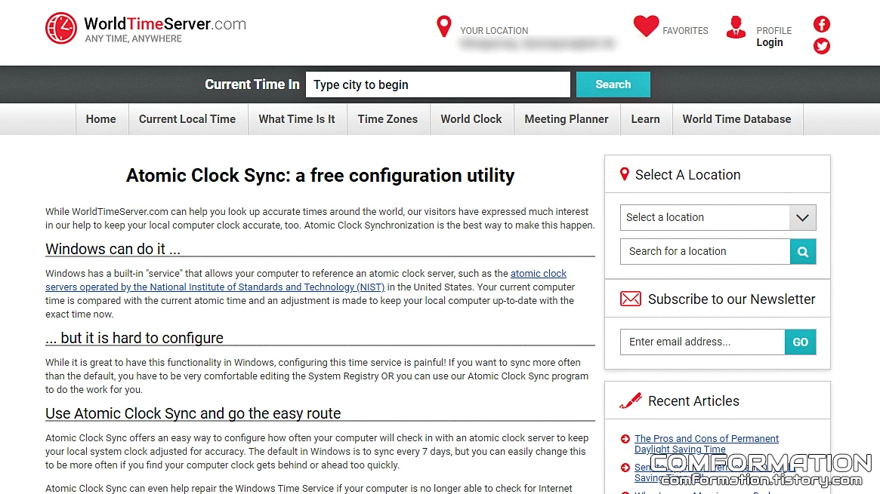Open the atomic clock servers NIST link
The image size is (880, 494).
[x=306, y=280]
